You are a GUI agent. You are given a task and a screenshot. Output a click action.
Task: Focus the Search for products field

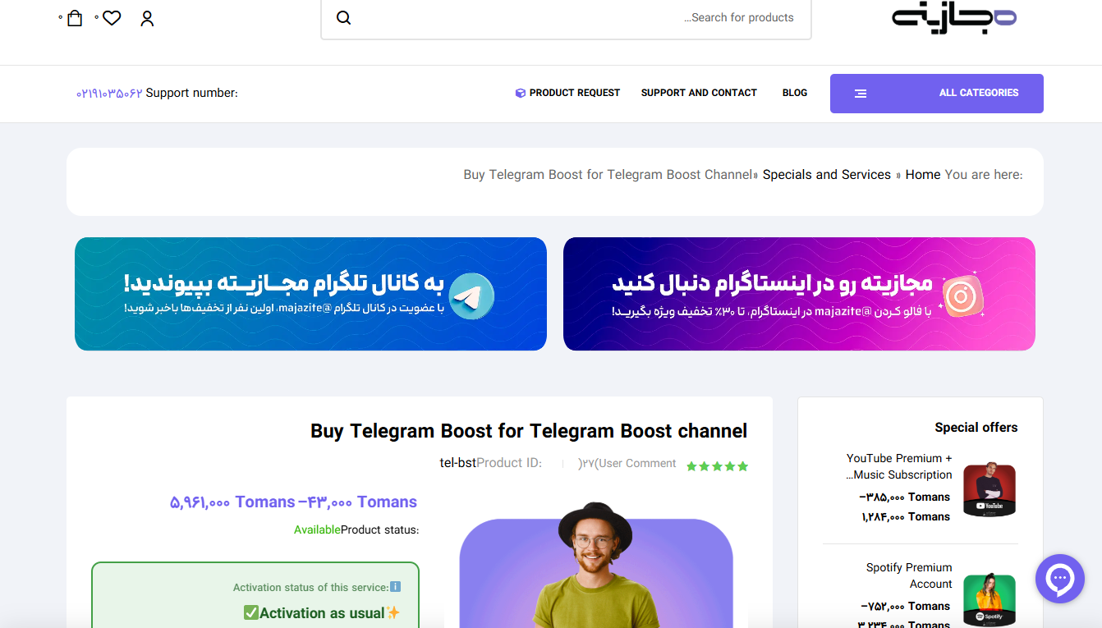567,18
